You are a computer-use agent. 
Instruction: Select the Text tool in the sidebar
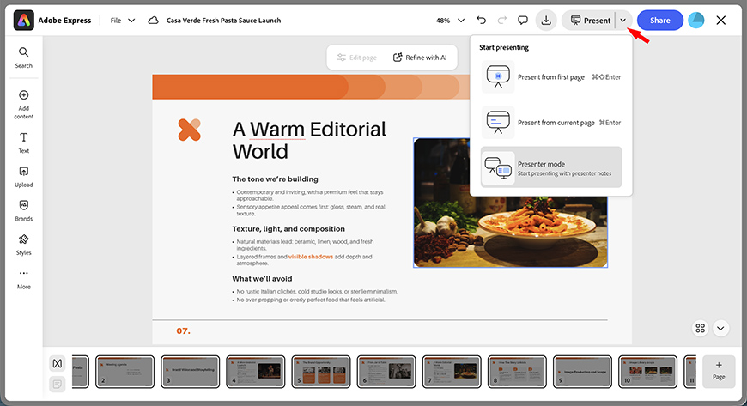click(x=23, y=143)
